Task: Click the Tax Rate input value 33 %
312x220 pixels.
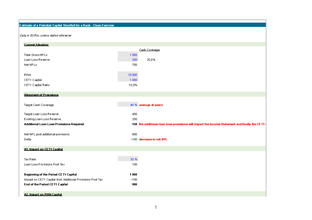Action: click(134, 159)
